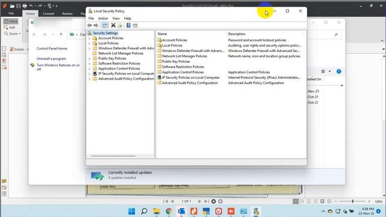
Task: Select Network List Manager Policies in tree
Action: click(121, 54)
